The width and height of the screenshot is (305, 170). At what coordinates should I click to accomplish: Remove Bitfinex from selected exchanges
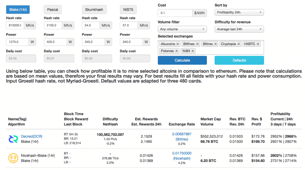(x=197, y=44)
